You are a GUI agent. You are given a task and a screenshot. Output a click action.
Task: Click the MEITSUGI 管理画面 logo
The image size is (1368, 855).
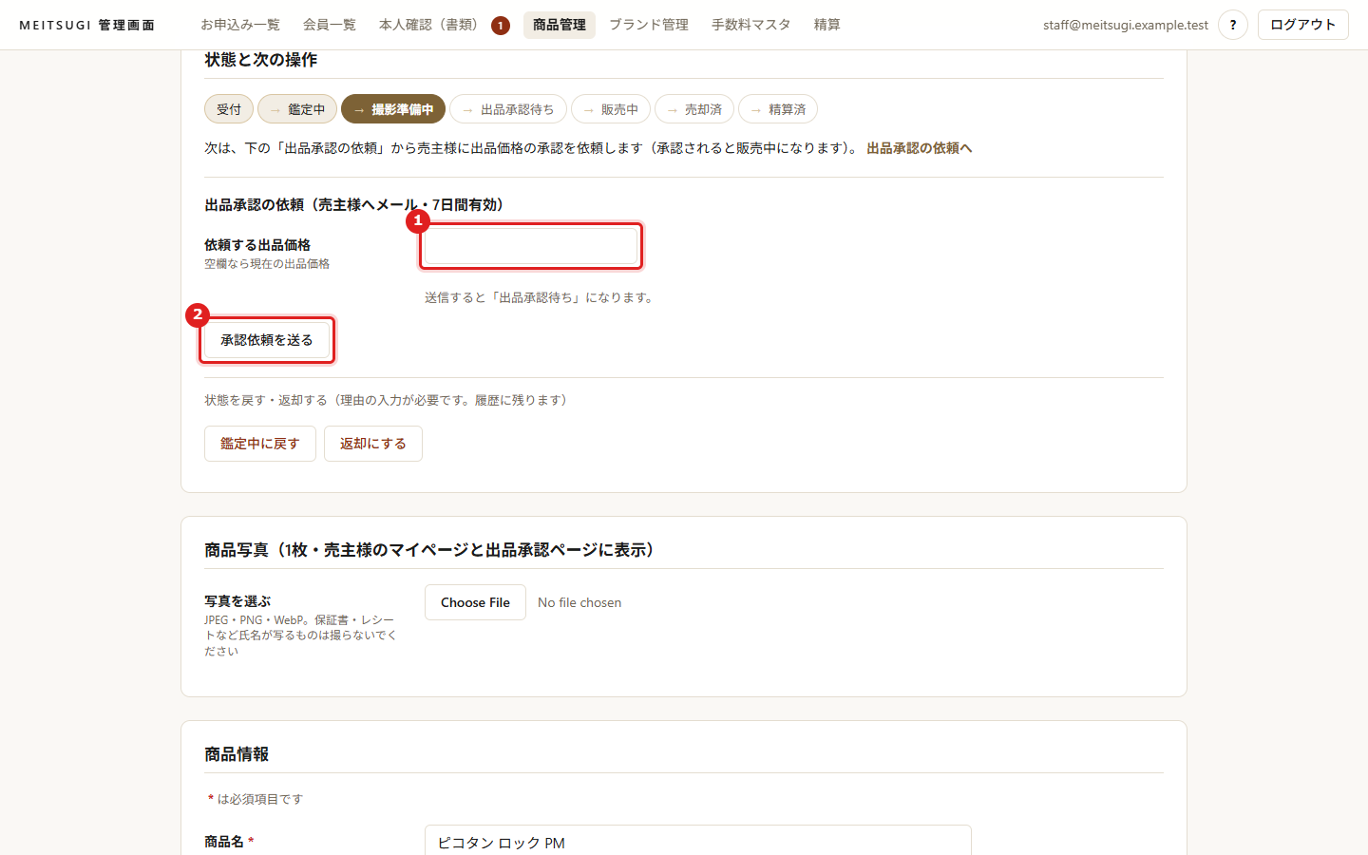pyautogui.click(x=87, y=25)
